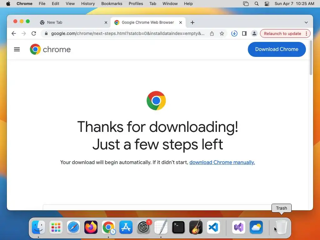Click the forward navigation arrow
This screenshot has width=320, height=240.
point(24,33)
